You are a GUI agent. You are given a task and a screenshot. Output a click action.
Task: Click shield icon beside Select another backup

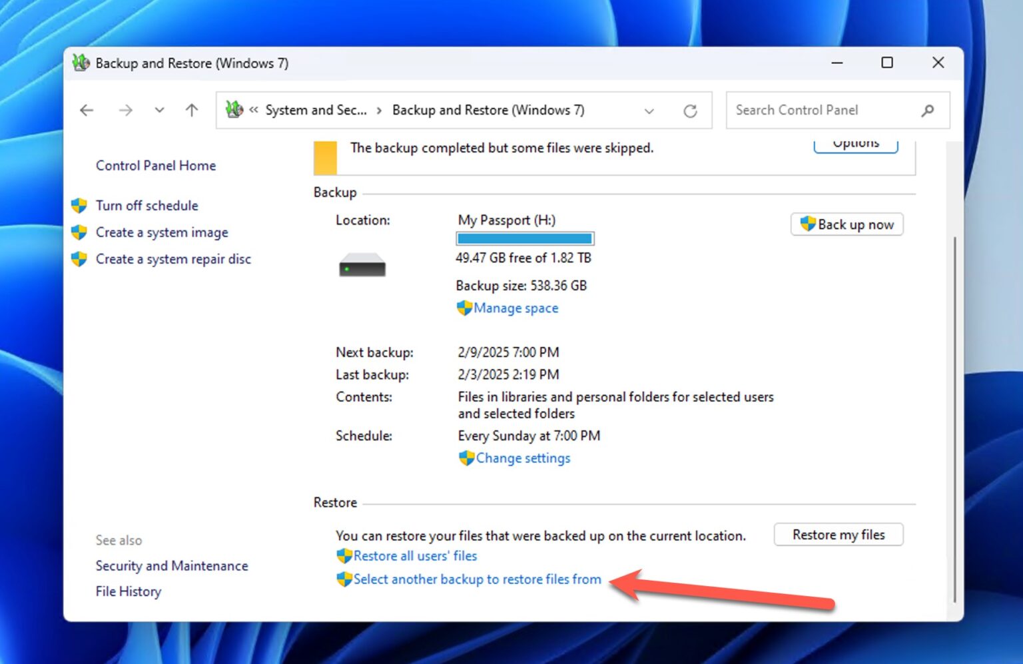[344, 579]
